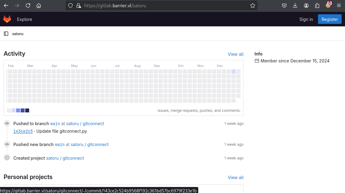Open the downloads panel
This screenshot has width=345, height=193.
[x=295, y=5]
